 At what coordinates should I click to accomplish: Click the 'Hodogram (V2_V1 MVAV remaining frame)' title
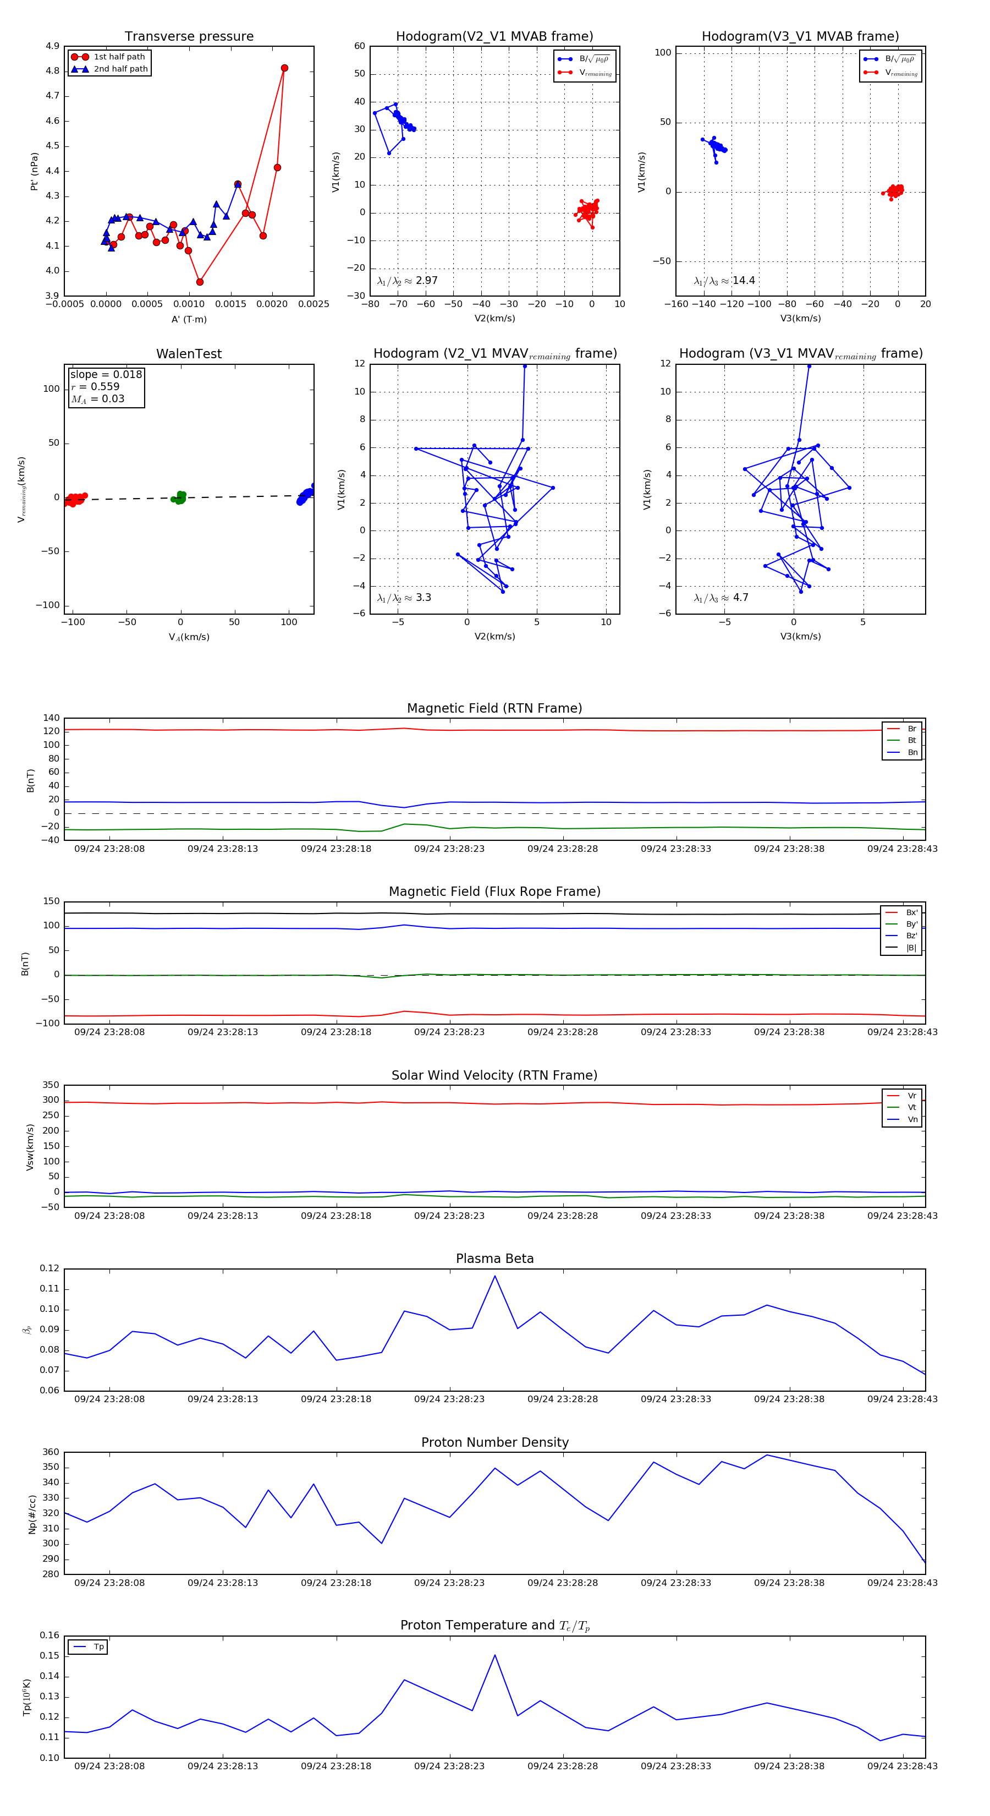coord(494,354)
